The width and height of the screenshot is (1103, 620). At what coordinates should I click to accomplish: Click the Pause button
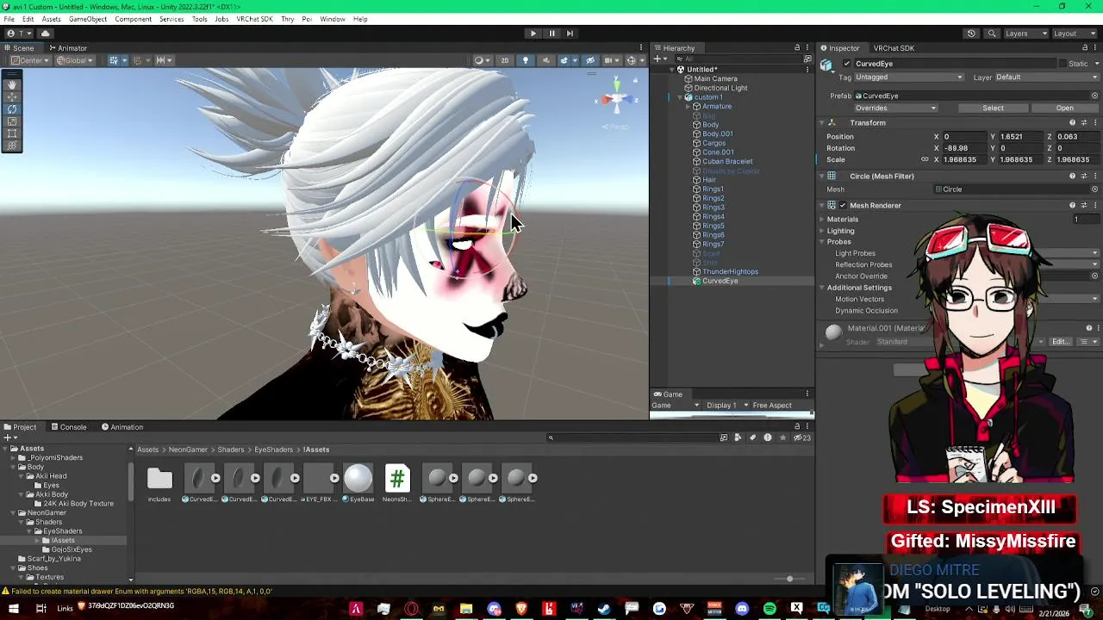click(551, 34)
